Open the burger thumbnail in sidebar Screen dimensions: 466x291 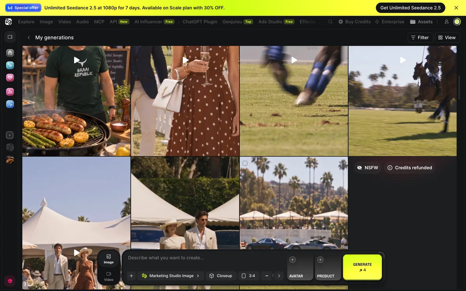10,160
